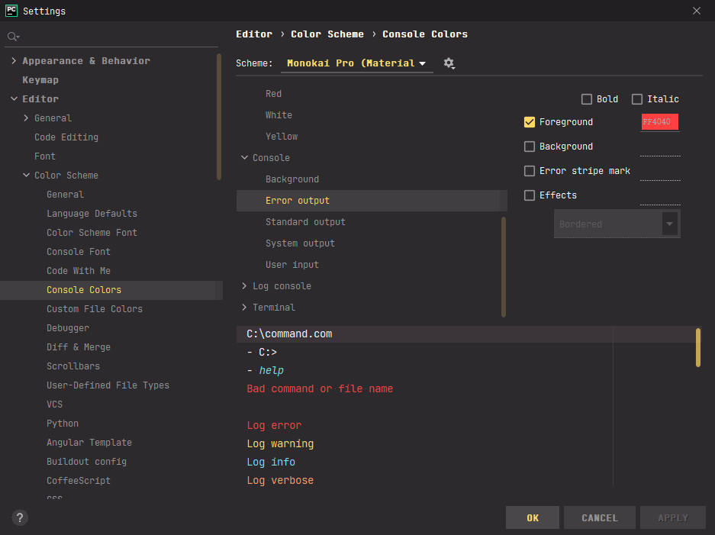This screenshot has width=715, height=535.
Task: Click the Color Scheme breadcrumb link
Action: pos(327,34)
